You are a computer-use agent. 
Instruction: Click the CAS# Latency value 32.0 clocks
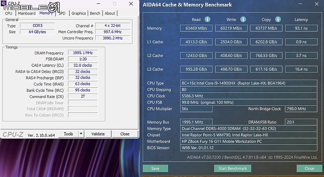(x=83, y=65)
